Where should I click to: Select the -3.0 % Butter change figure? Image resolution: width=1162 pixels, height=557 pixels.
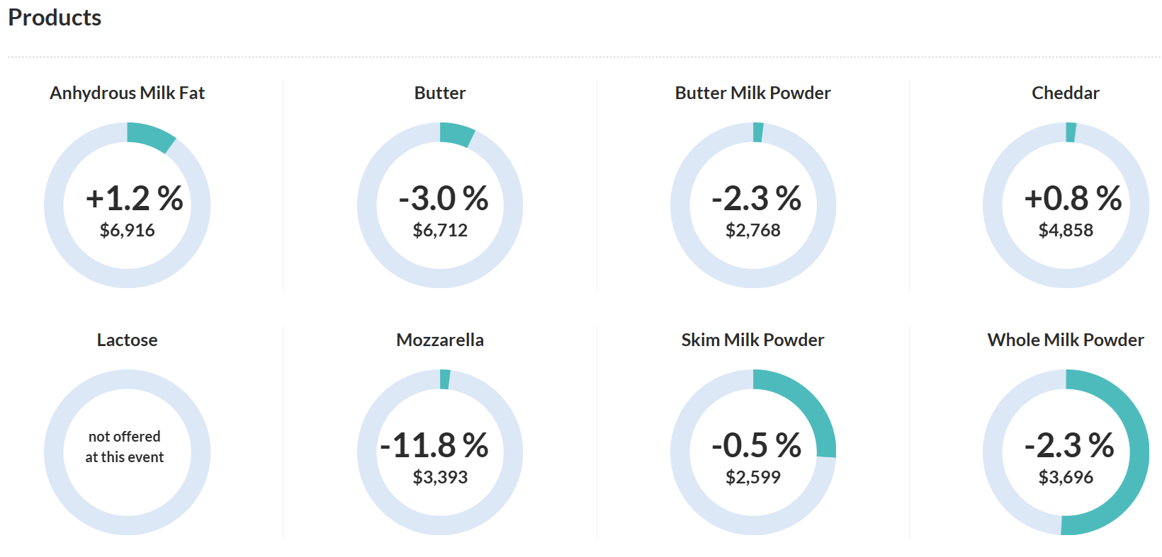[x=444, y=199]
